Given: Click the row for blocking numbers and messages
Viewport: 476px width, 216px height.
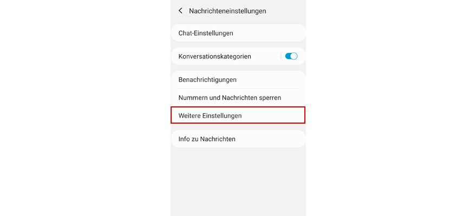Looking at the screenshot, I should pos(238,98).
